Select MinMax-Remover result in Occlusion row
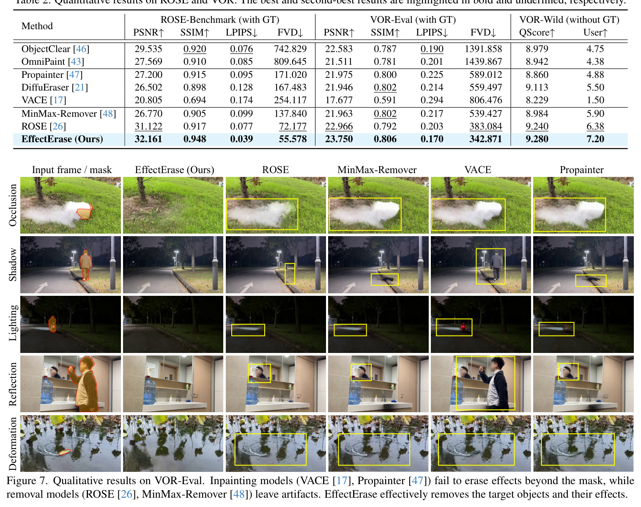 [378, 205]
